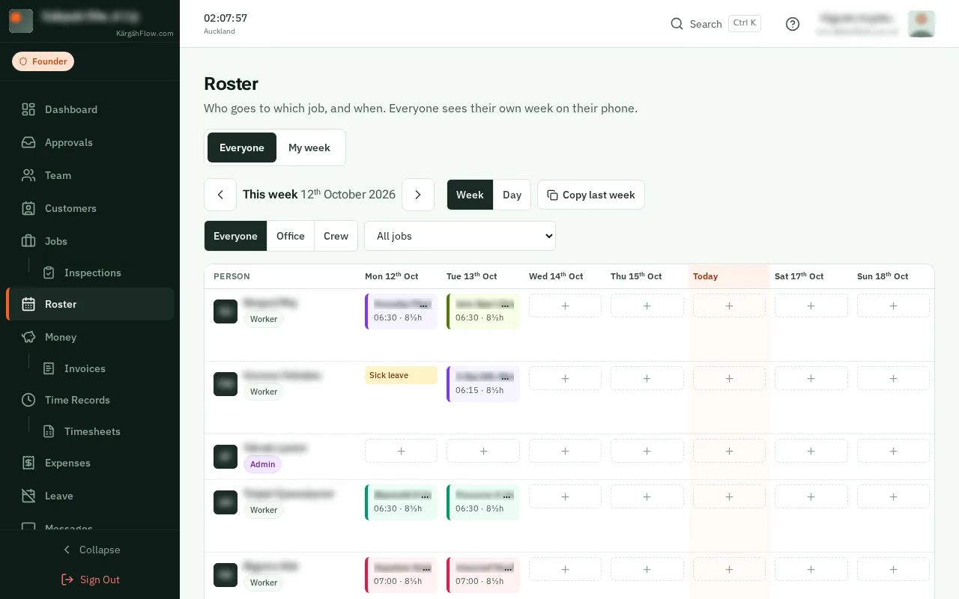Screen dimensions: 959x599
Task: Switch roster view to My week
Action: 309,148
